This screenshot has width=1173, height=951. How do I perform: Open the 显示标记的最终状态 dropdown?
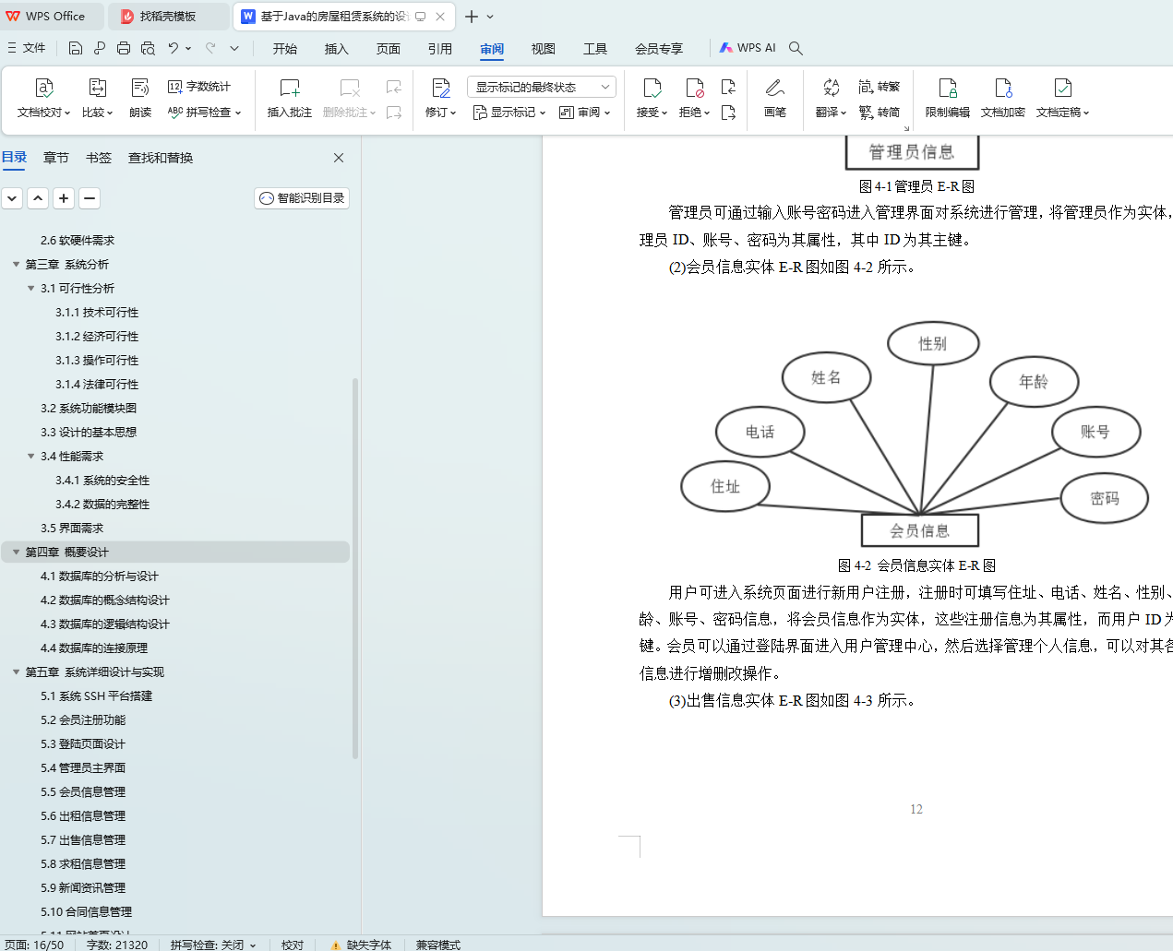pos(542,87)
